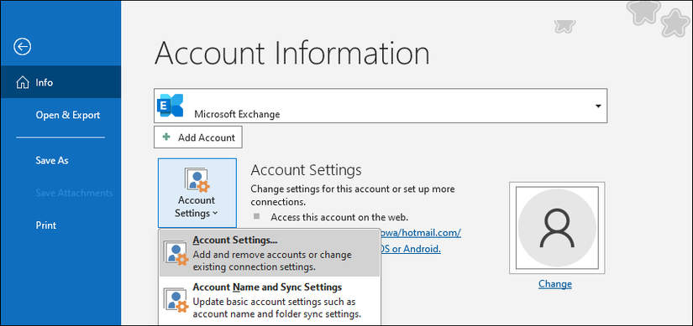The image size is (693, 326).
Task: Go back using the circled arrow icon
Action: (x=22, y=46)
